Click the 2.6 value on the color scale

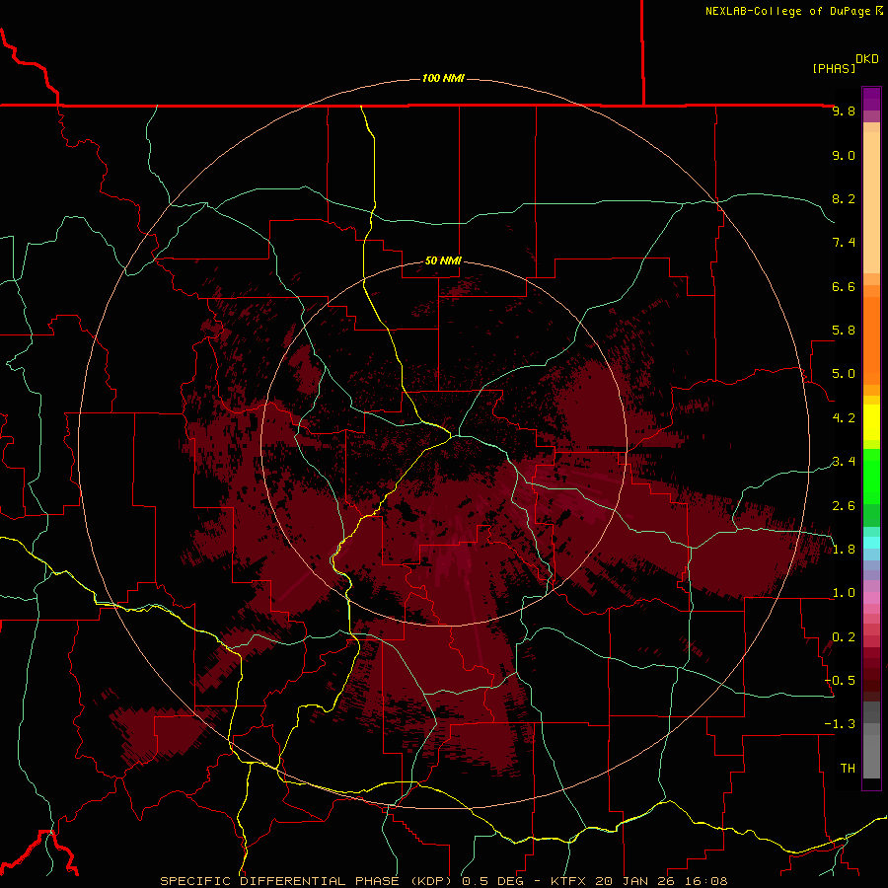point(844,506)
